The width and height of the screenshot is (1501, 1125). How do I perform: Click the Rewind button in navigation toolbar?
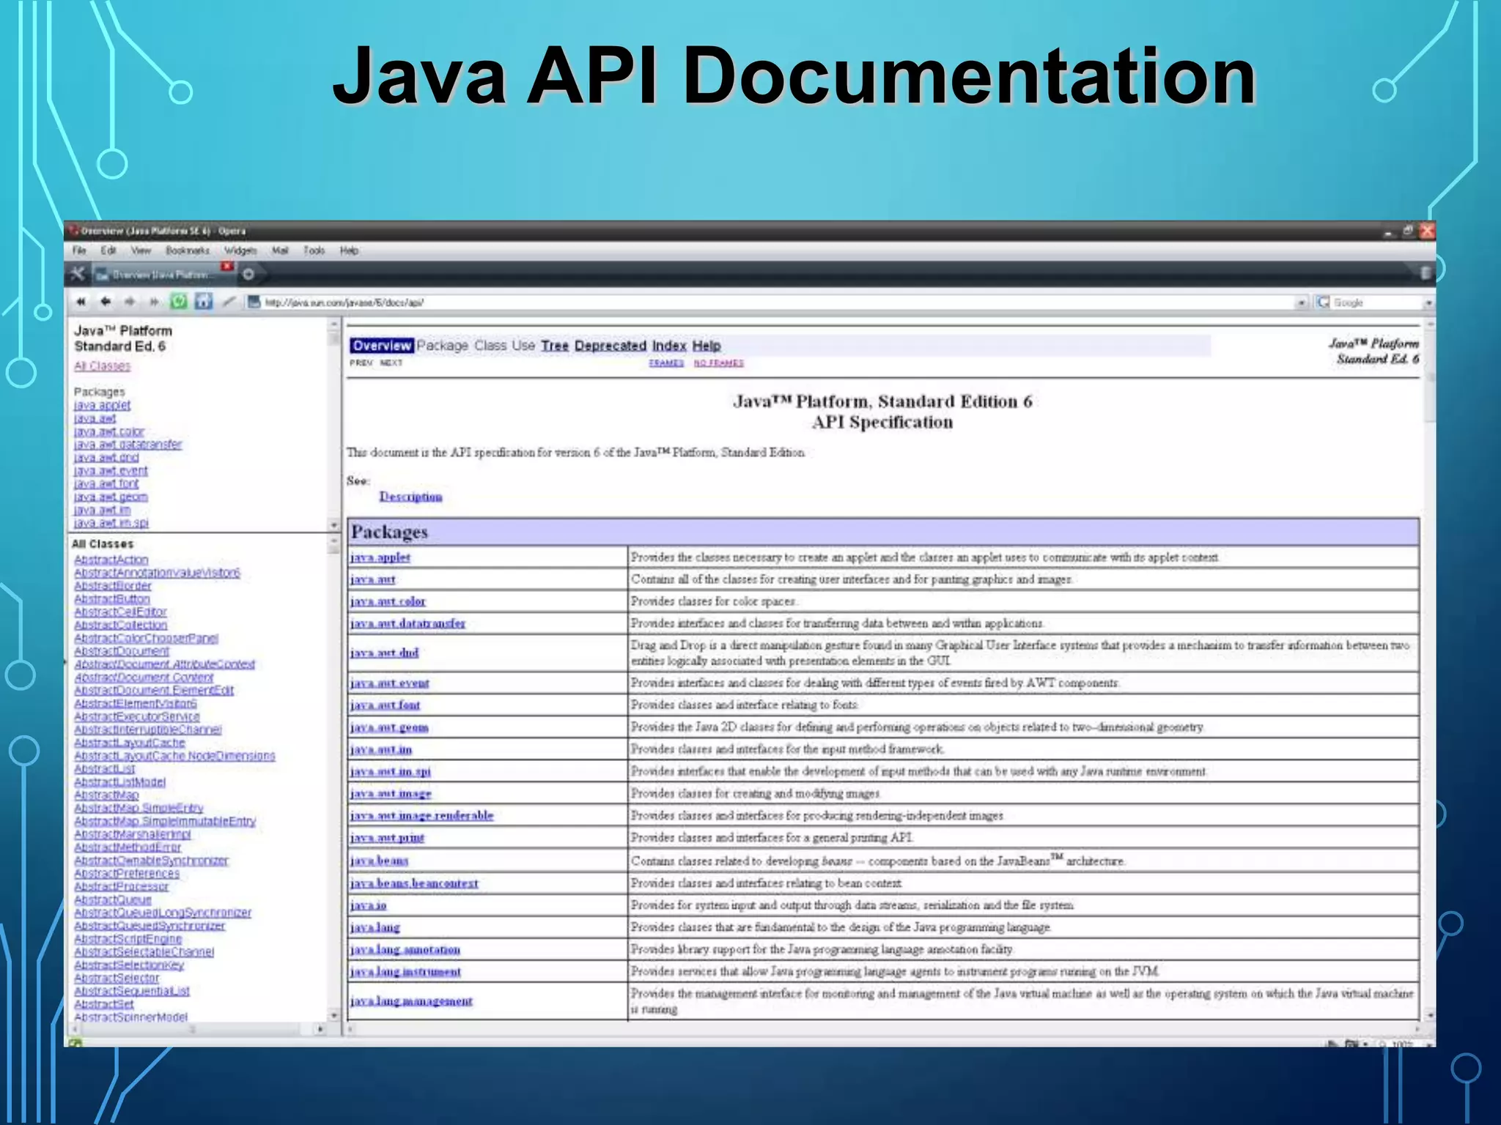pos(81,302)
